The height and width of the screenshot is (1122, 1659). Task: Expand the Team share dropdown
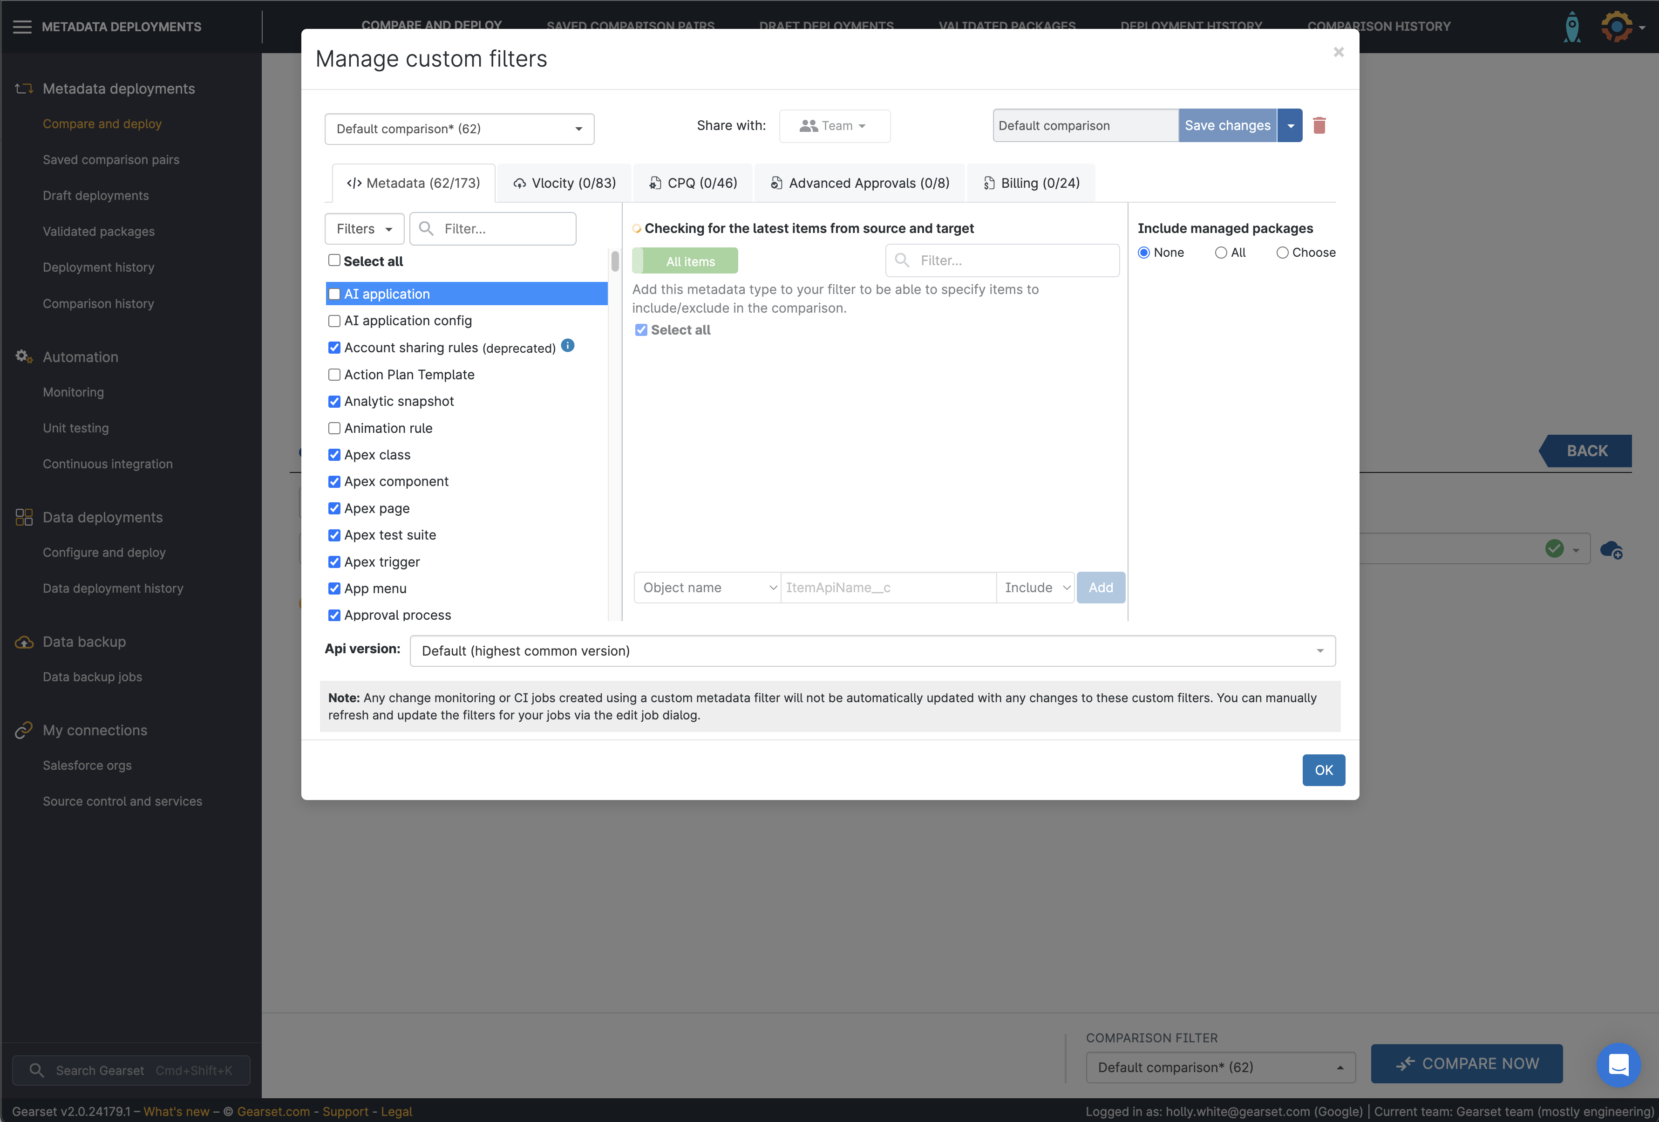pos(834,126)
